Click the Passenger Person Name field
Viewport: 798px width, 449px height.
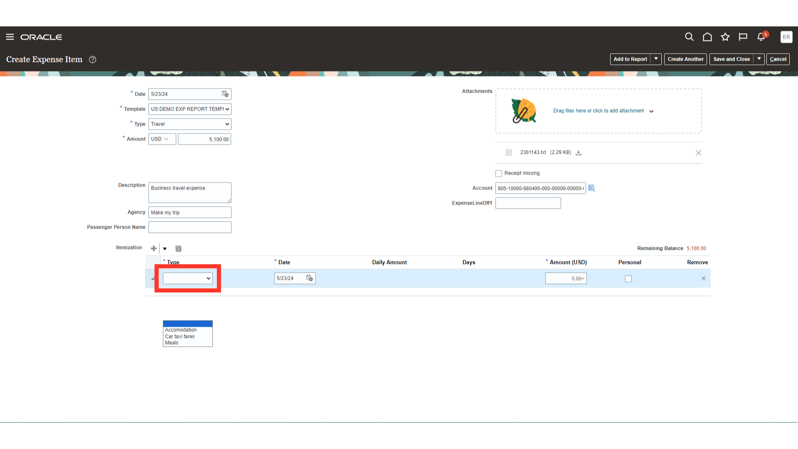coord(190,227)
